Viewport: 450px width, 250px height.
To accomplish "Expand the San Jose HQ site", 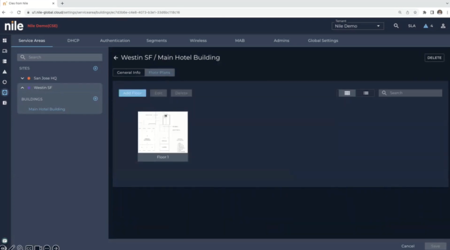I will pyautogui.click(x=22, y=78).
